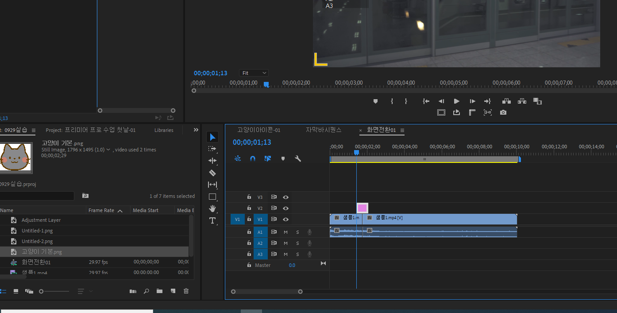Select the Ripple Edit tool
The image size is (617, 313).
coord(212,161)
